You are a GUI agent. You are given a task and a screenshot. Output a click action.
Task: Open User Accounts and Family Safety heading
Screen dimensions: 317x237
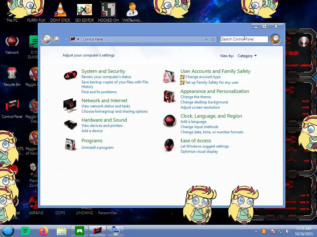pyautogui.click(x=215, y=71)
